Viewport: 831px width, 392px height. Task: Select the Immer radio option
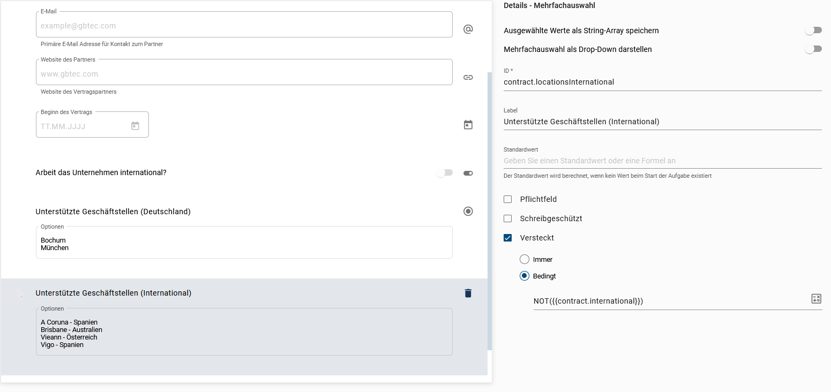tap(525, 259)
